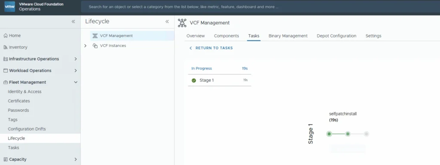440x165 pixels.
Task: Expand the VCF Instances tree node
Action: tap(86, 46)
